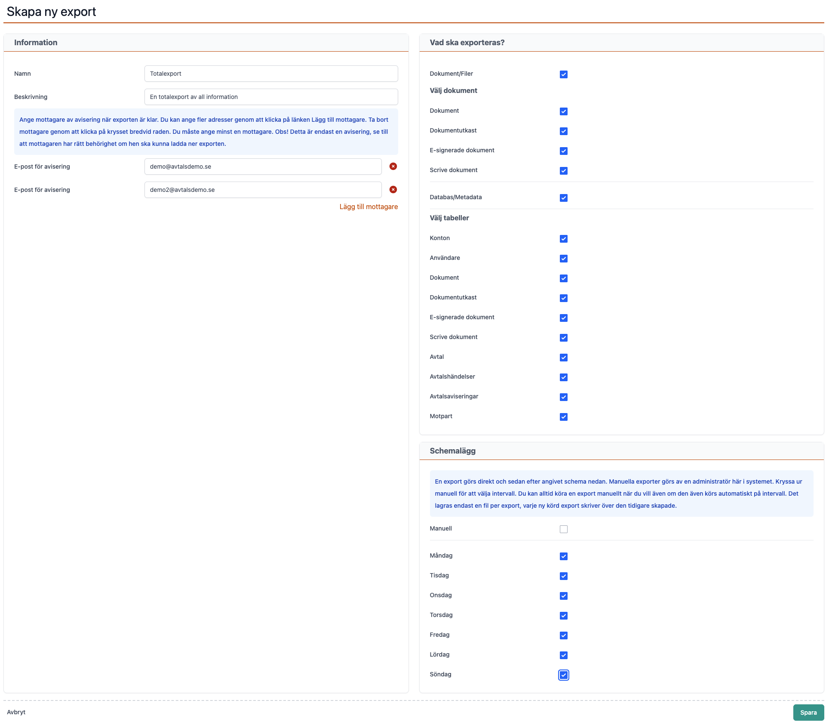Viewport: 829px width, 725px height.
Task: Toggle the Måndag schedule checkbox
Action: 563,556
